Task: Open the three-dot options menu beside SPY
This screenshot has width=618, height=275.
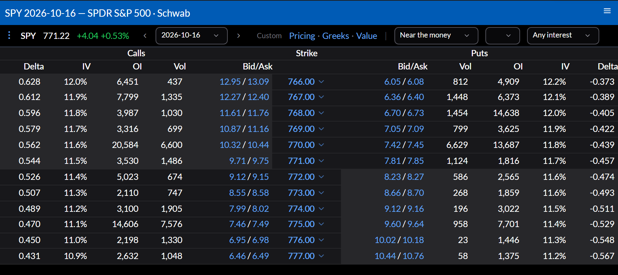Action: click(x=9, y=35)
